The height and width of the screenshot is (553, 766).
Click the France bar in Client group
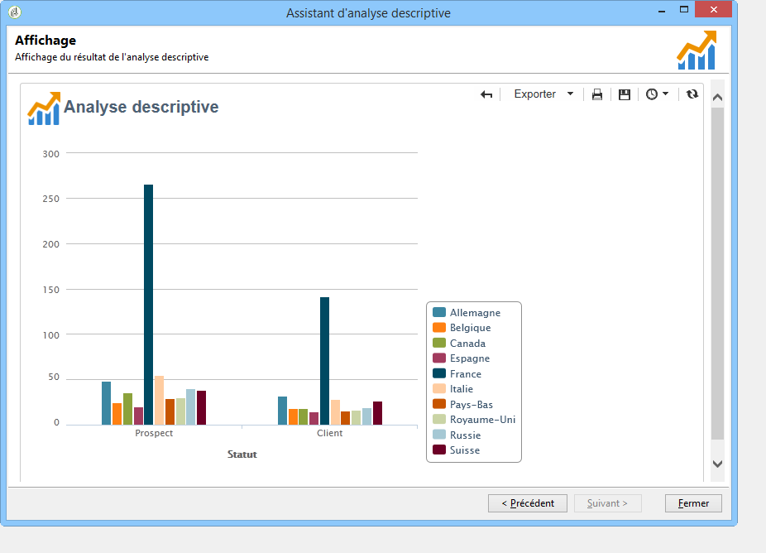tap(324, 361)
